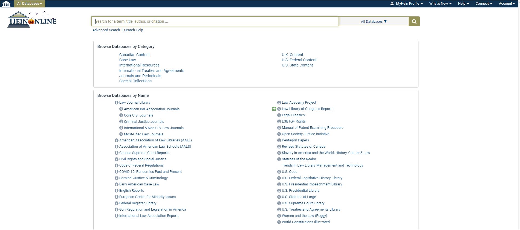The height and width of the screenshot is (230, 520).
Task: Open COVID-19: Pandemics Past and Present
Action: pos(151,172)
